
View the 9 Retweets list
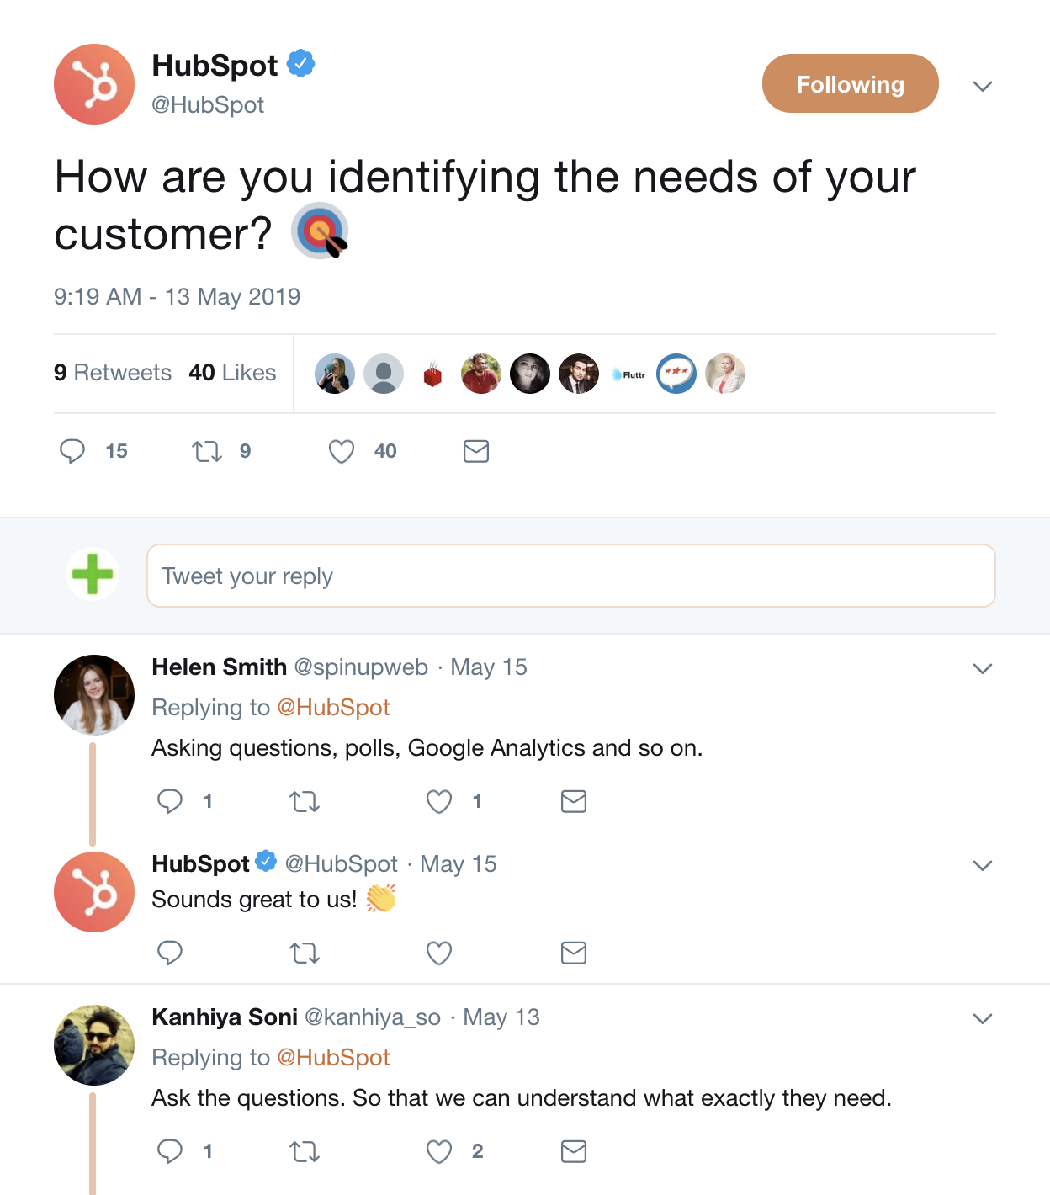click(113, 373)
